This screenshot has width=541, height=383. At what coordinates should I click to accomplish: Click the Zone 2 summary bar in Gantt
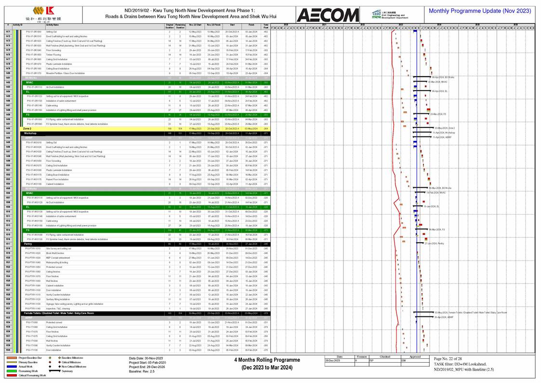point(420,128)
